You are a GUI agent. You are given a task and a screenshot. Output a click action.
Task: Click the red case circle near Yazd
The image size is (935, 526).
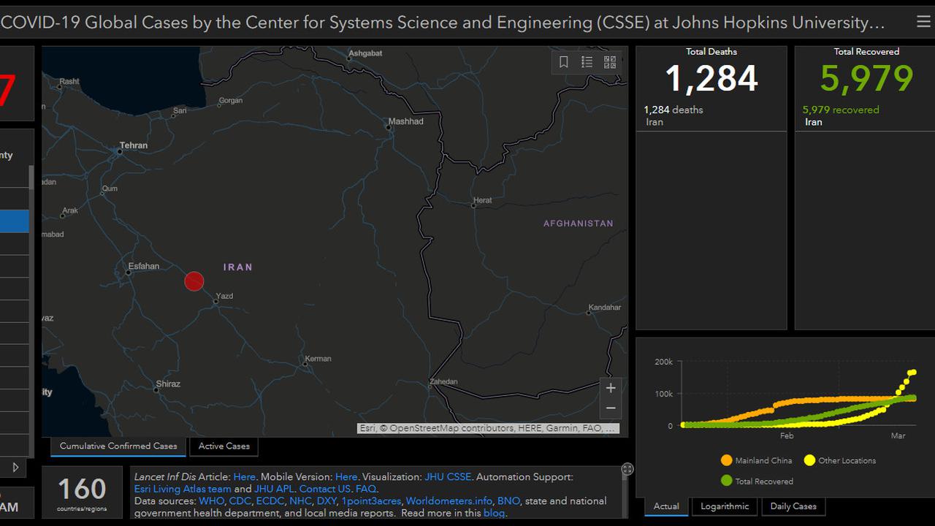194,281
